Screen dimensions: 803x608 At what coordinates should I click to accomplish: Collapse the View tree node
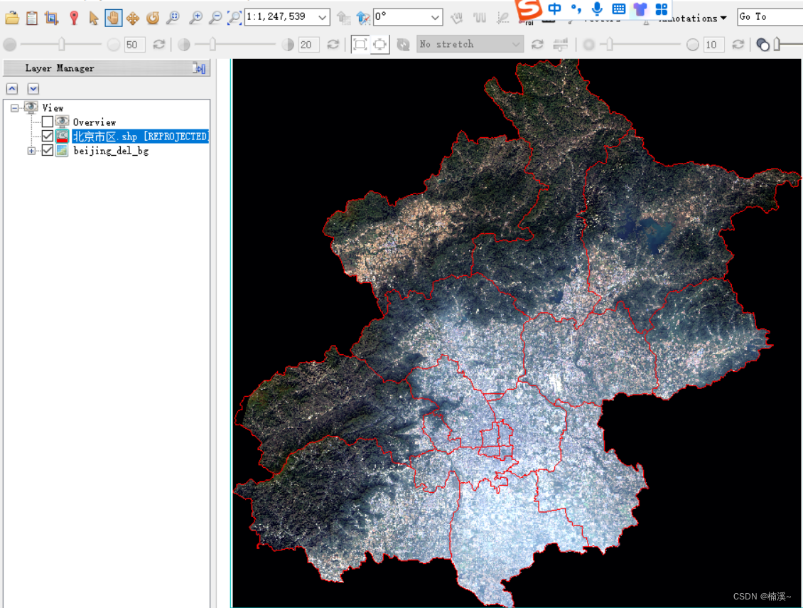(14, 107)
